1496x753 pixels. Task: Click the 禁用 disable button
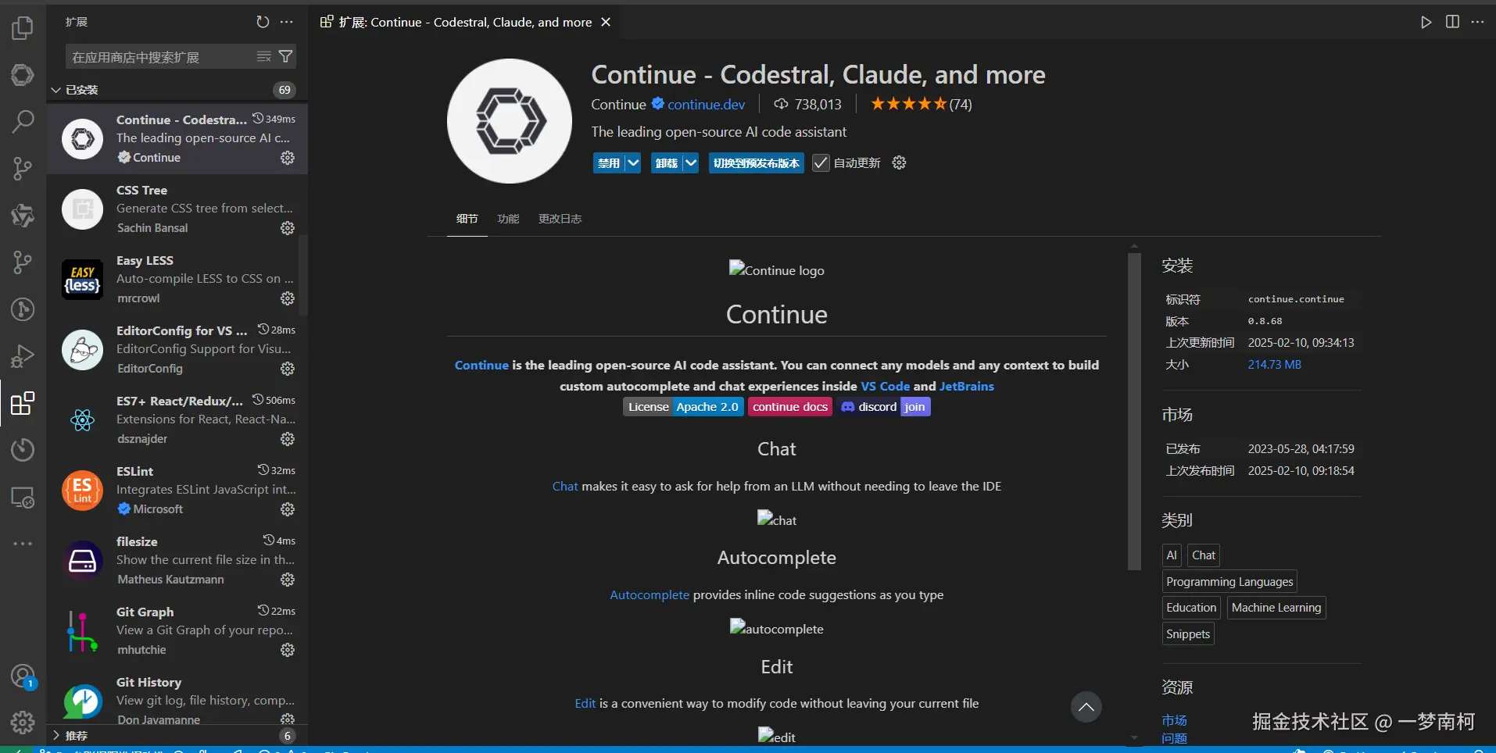(609, 163)
